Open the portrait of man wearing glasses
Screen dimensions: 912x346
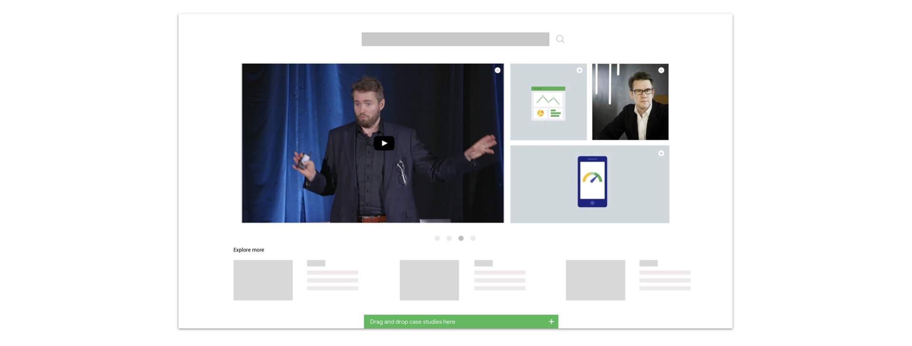click(x=630, y=102)
